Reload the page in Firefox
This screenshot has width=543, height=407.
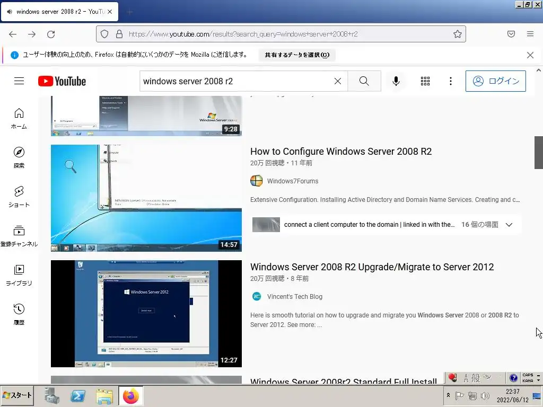(x=51, y=34)
